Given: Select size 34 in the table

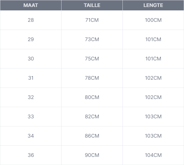Looking at the screenshot, I should 31,136.
